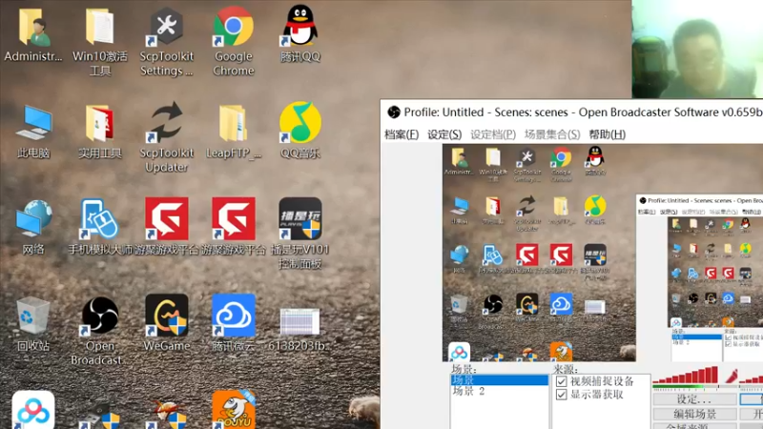This screenshot has height=429, width=763.
Task: Launch Google Chrome from desktop
Action: coord(234,41)
